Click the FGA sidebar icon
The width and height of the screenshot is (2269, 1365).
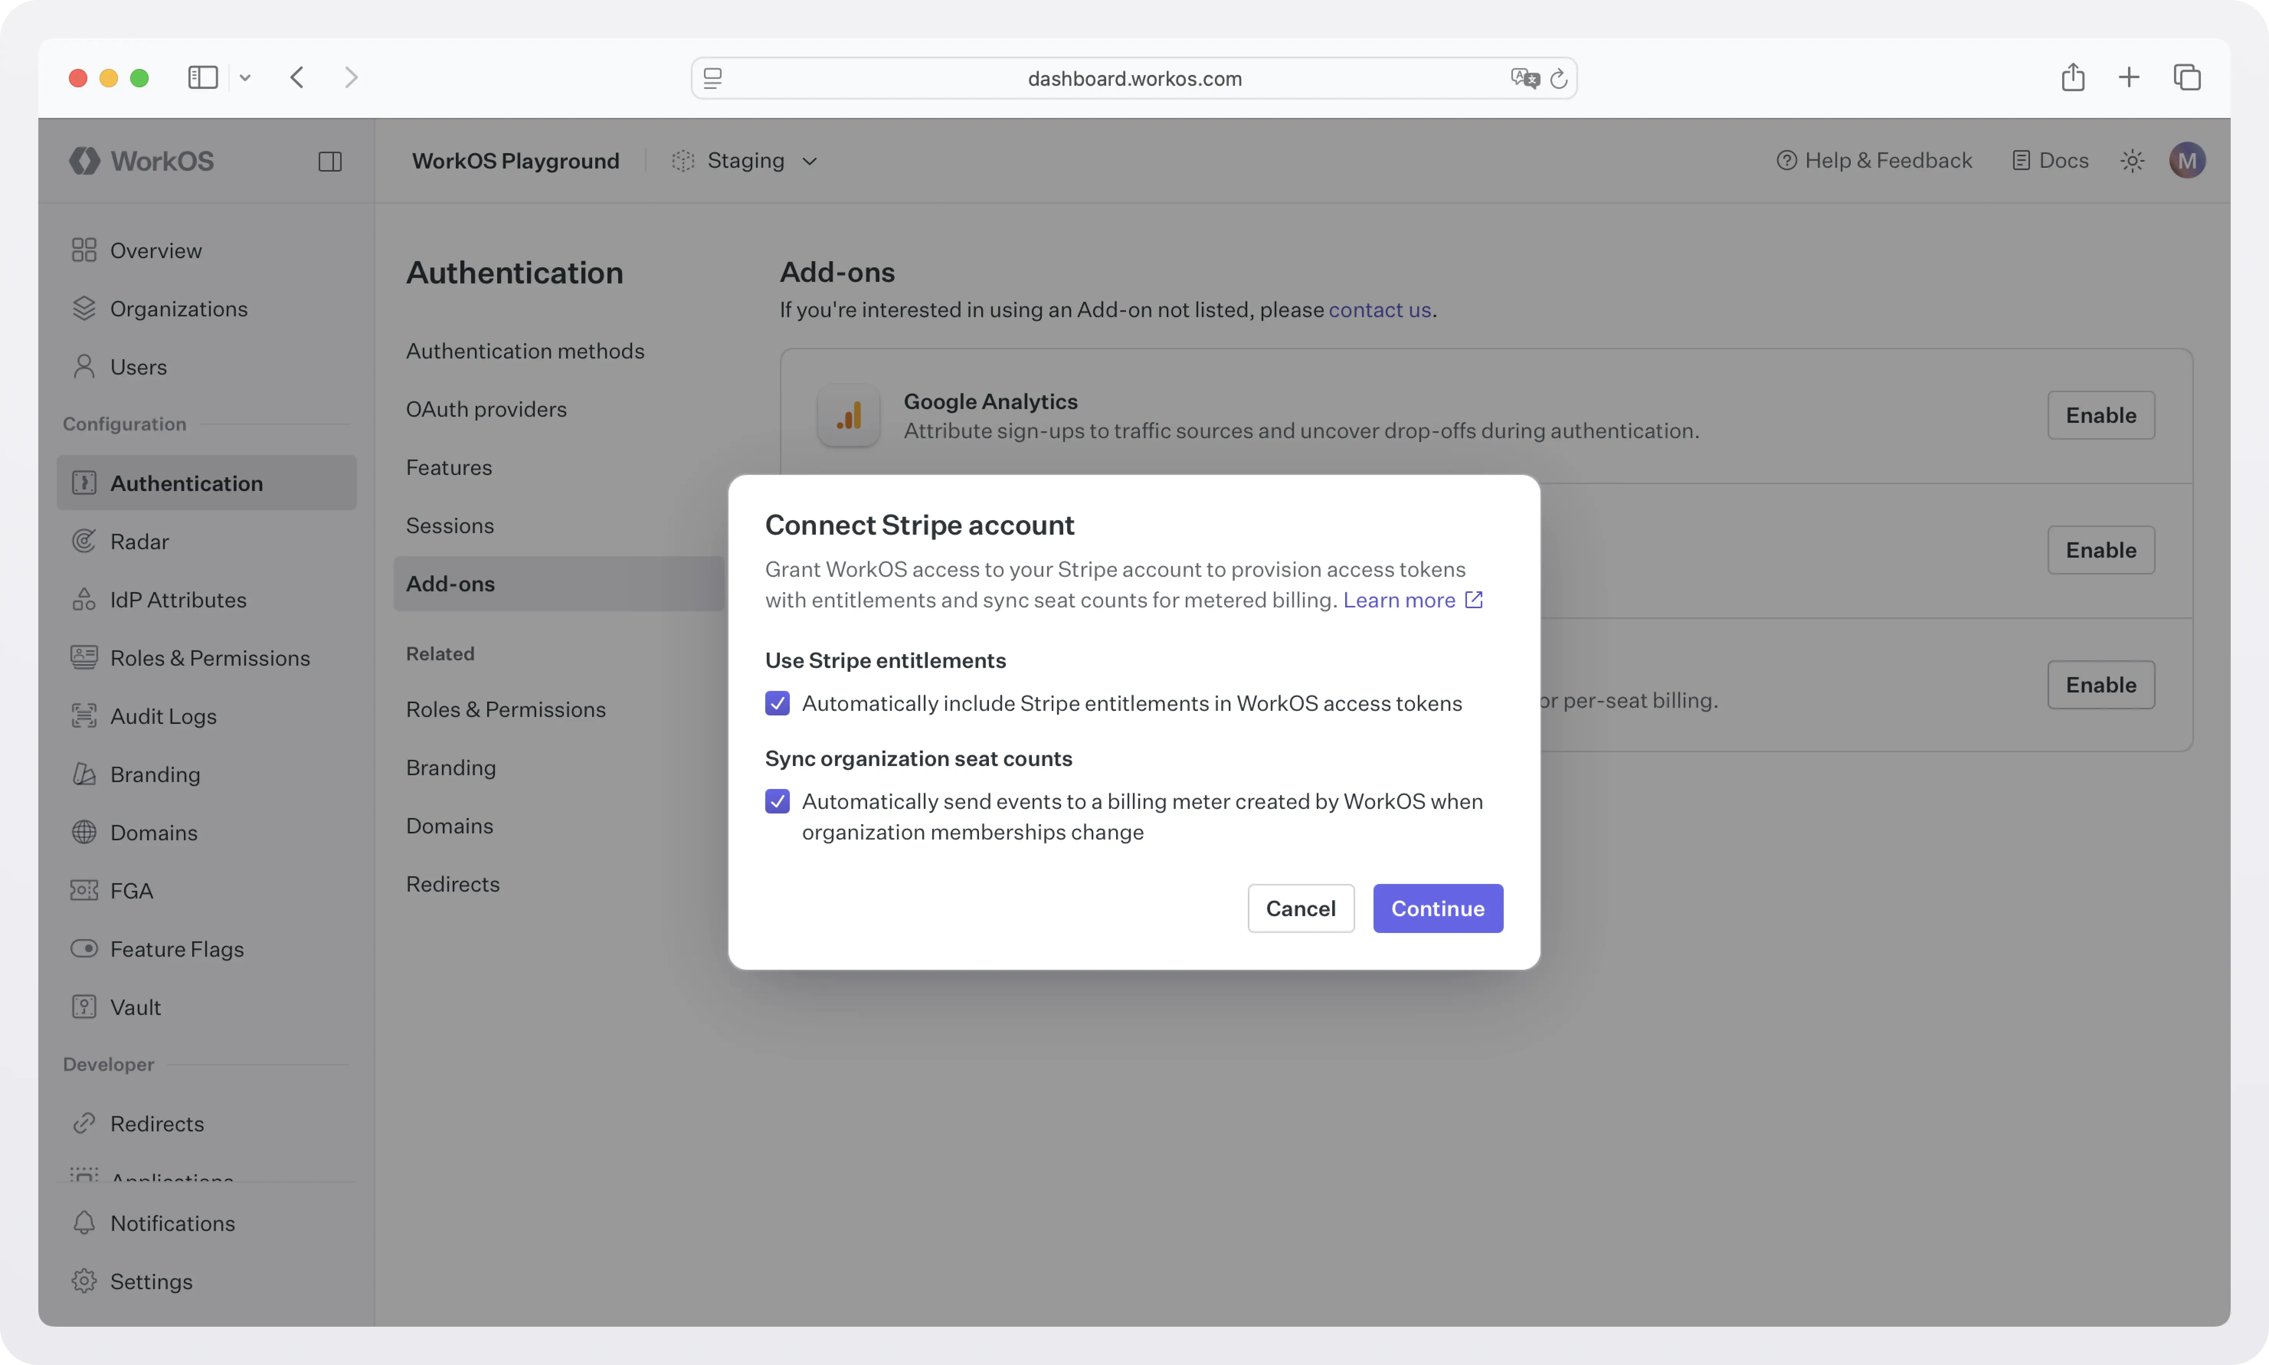[84, 890]
